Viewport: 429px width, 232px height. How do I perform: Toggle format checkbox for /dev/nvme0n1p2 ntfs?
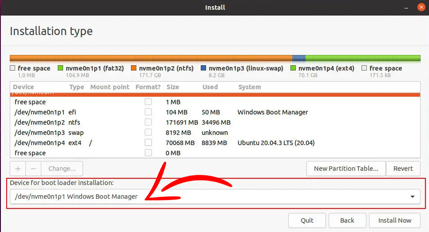pos(148,122)
